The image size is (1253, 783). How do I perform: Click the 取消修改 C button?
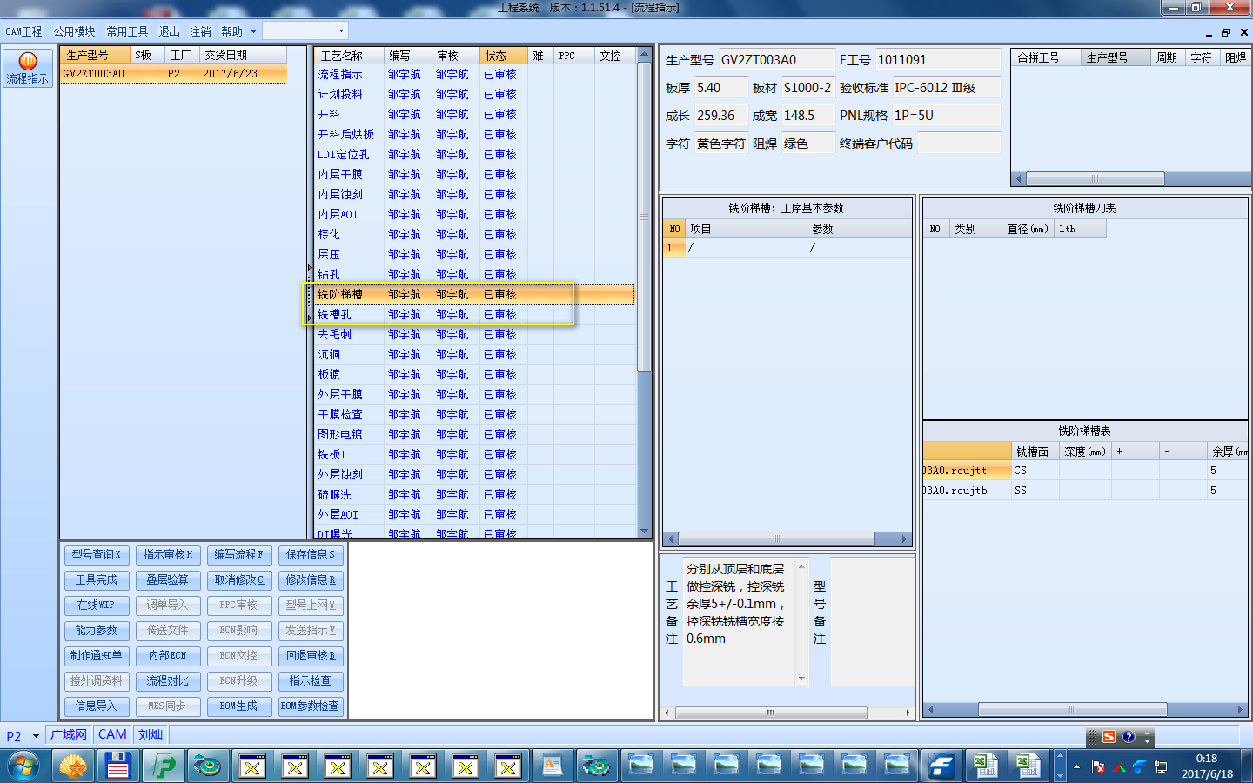[239, 580]
